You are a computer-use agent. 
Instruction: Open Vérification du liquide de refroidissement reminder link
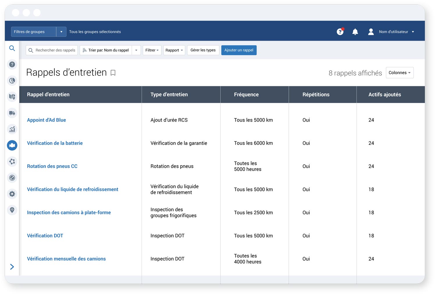click(x=72, y=190)
